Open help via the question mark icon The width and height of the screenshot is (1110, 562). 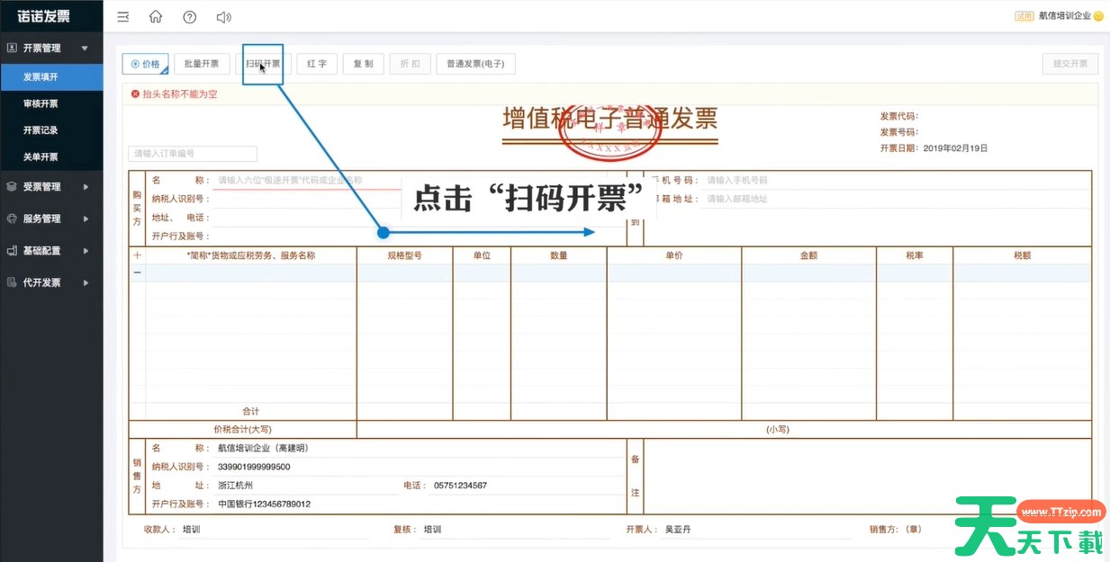coord(189,17)
